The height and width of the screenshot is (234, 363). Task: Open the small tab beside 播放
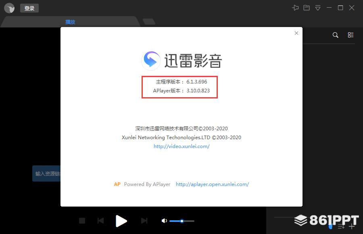click(x=149, y=22)
